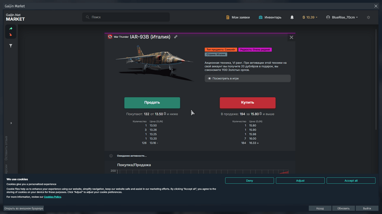Viewport: 382px width, 214px height.
Task: Click the War Thunder game icon
Action: click(110, 37)
